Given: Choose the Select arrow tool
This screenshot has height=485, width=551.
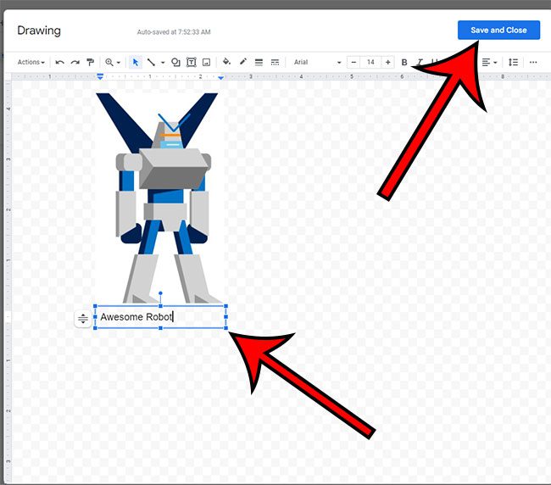Looking at the screenshot, I should (x=136, y=62).
